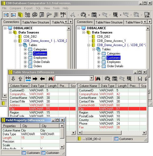Click the SQL exclamation icon in main toolbar
The image size is (153, 156).
pyautogui.click(x=63, y=15)
